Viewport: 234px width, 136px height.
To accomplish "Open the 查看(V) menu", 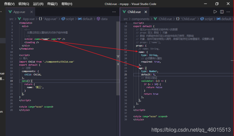I will point(9,4).
